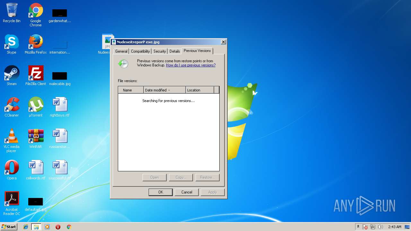The image size is (411, 231).
Task: Select rightboys.rtf document on desktop
Action: pyautogui.click(x=60, y=107)
